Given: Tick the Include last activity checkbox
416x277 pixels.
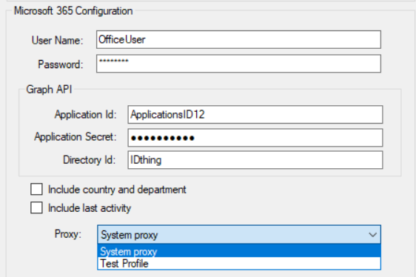Looking at the screenshot, I should click(x=36, y=207).
